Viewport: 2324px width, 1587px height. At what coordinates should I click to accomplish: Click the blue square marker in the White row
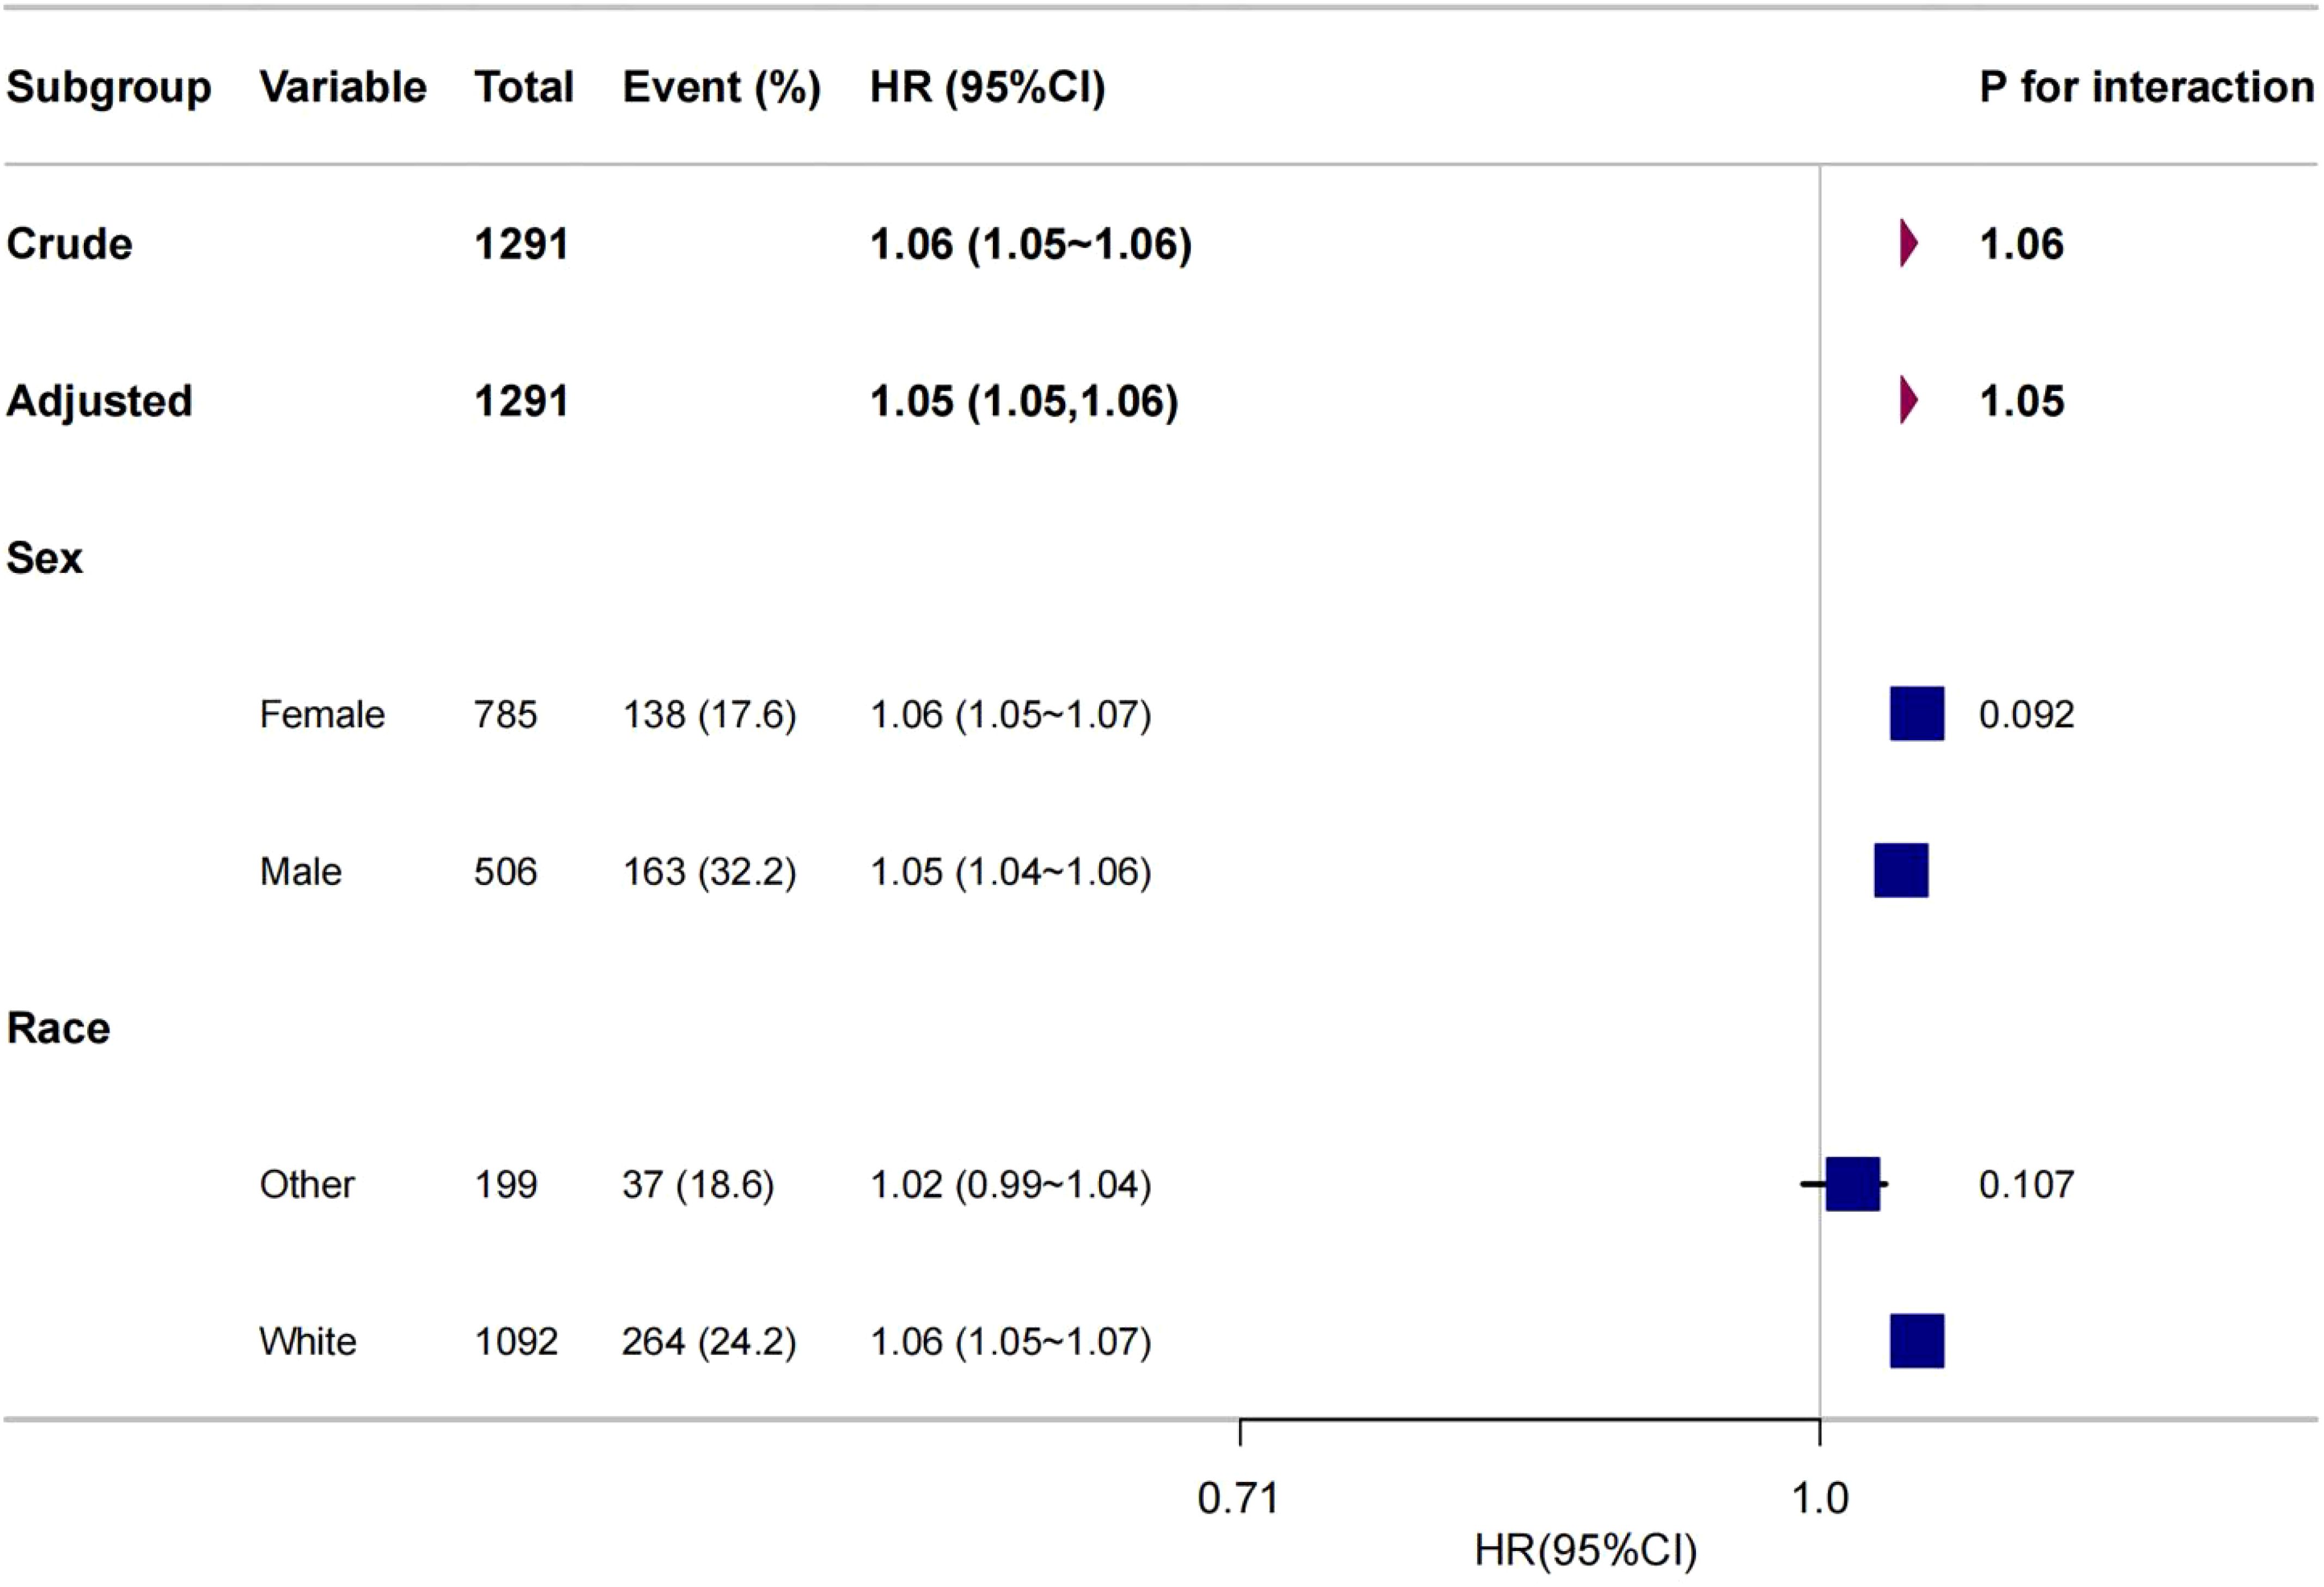1917,1340
